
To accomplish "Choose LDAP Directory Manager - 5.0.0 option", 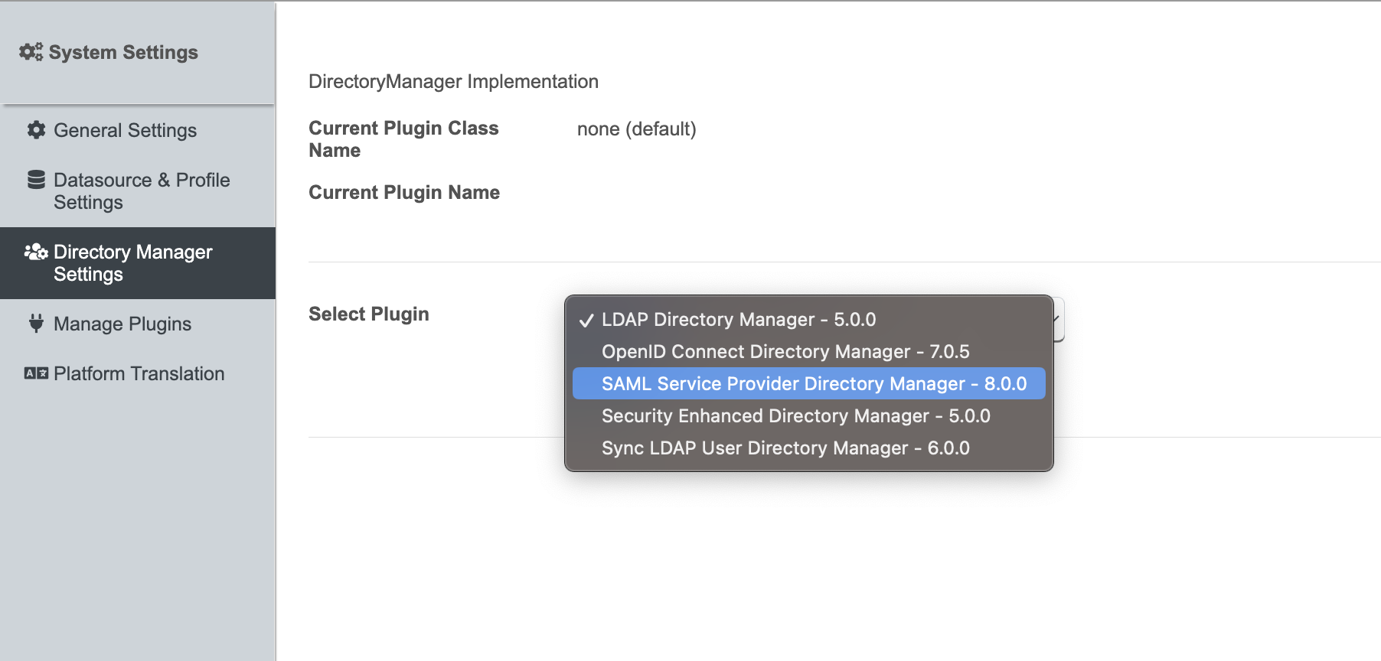I will pyautogui.click(x=738, y=320).
